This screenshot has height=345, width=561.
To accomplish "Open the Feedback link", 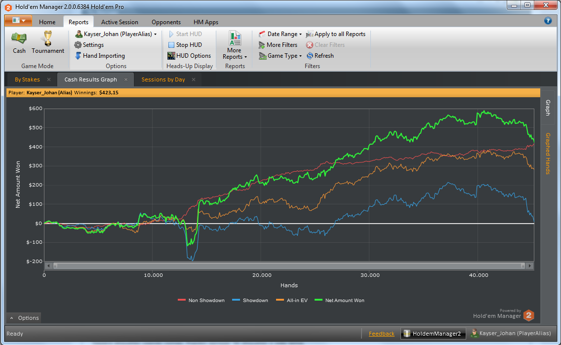I will tap(381, 334).
